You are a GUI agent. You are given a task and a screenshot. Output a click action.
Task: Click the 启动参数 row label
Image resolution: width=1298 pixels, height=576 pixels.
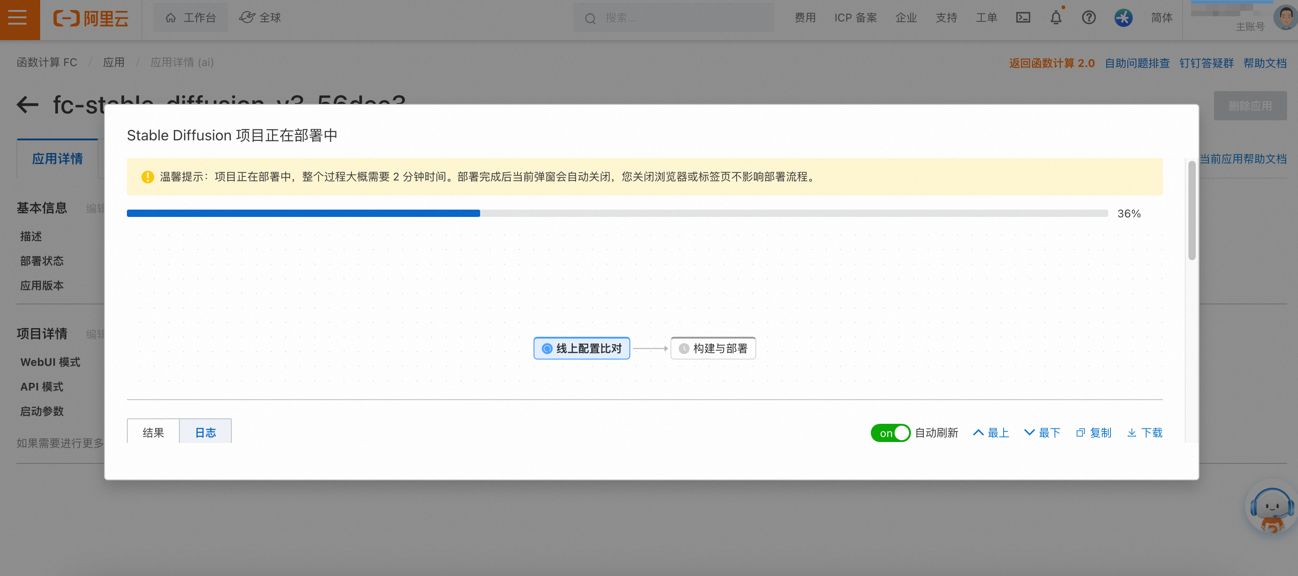(42, 411)
